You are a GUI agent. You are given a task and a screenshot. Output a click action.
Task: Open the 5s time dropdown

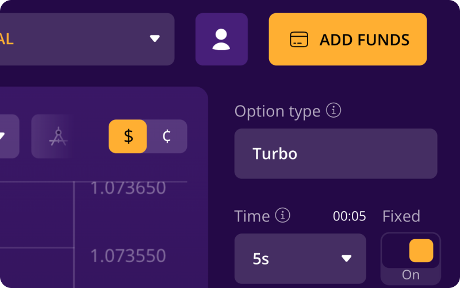(300, 258)
